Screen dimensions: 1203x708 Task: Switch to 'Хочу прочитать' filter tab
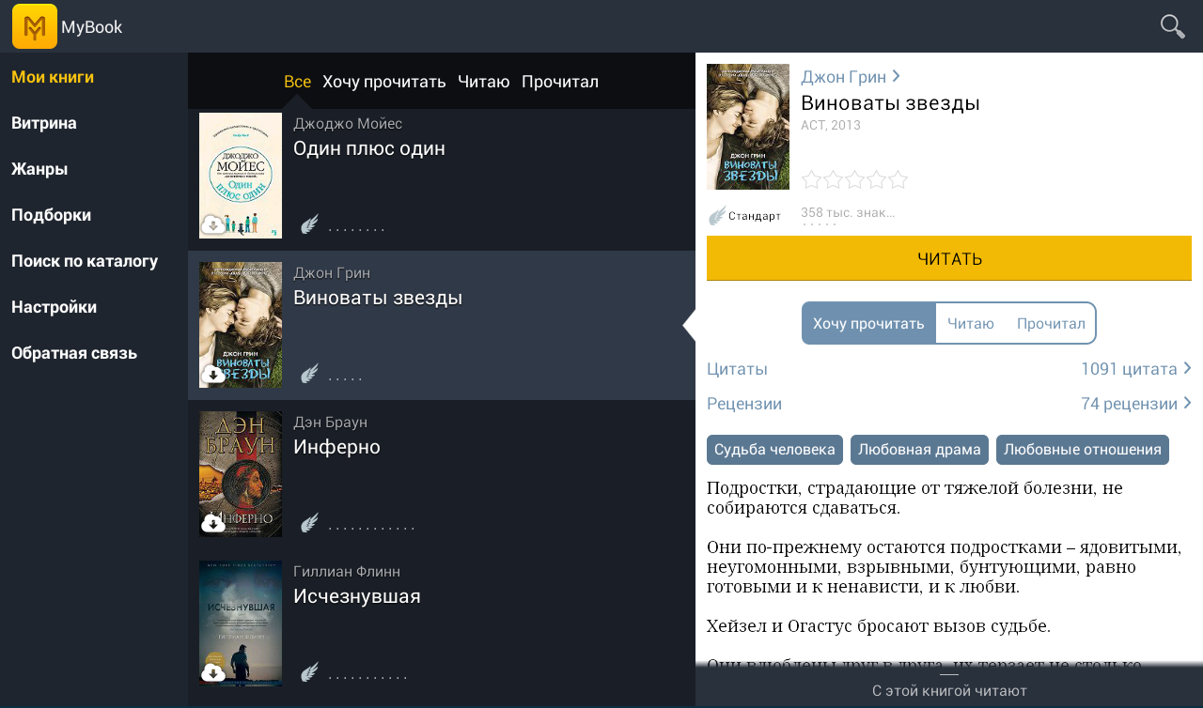383,81
